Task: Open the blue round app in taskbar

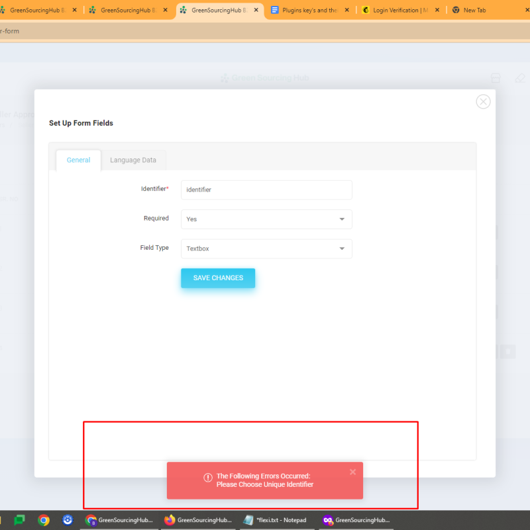Action: click(x=67, y=520)
